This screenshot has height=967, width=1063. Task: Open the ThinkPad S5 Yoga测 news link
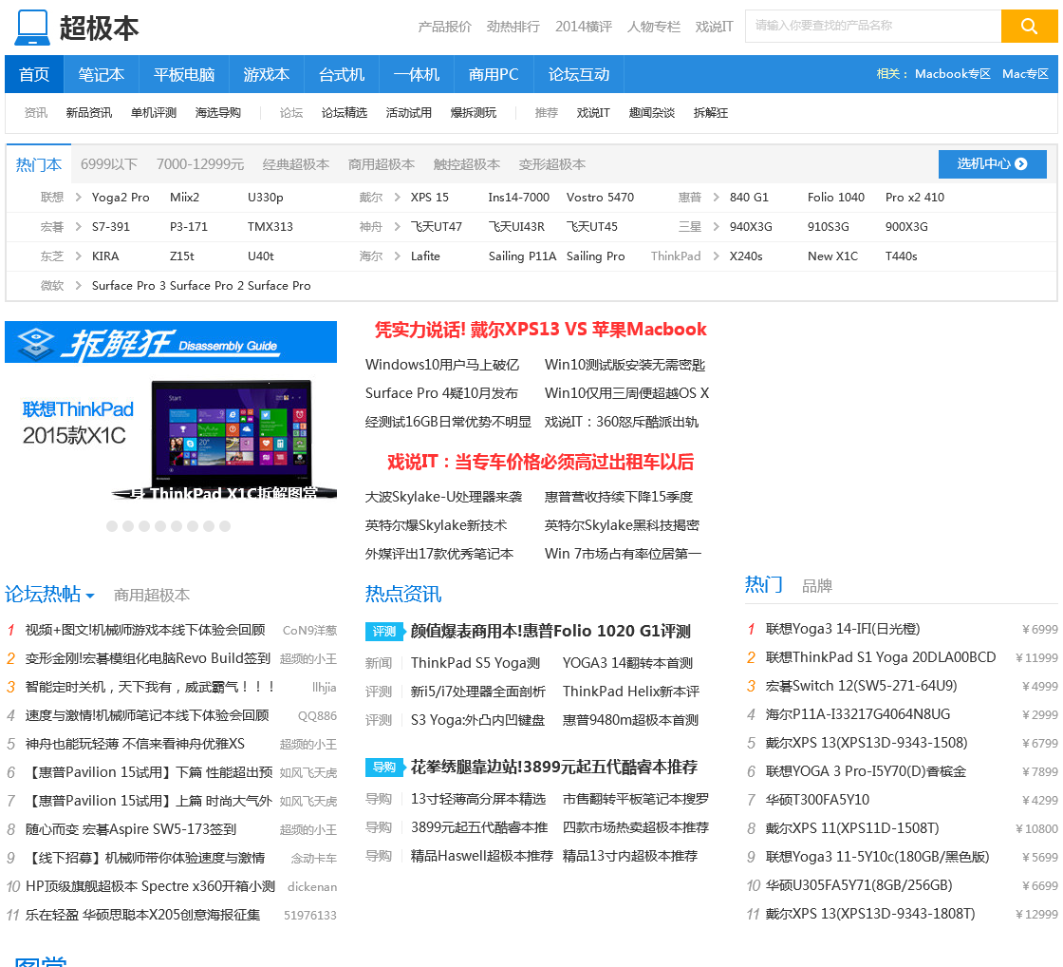pos(476,663)
